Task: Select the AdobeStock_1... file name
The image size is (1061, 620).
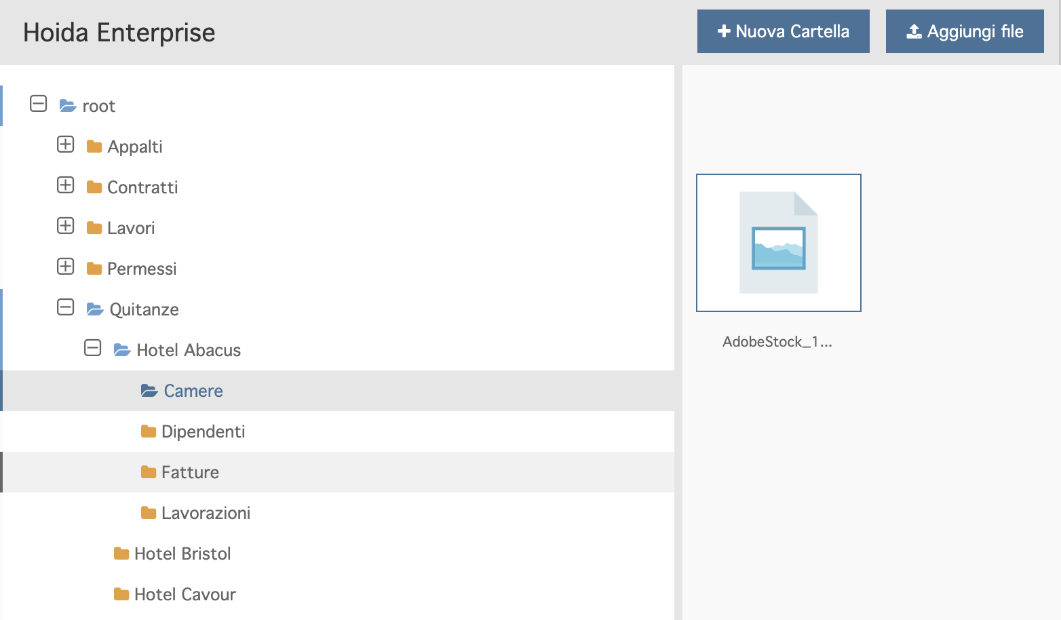Action: (777, 342)
